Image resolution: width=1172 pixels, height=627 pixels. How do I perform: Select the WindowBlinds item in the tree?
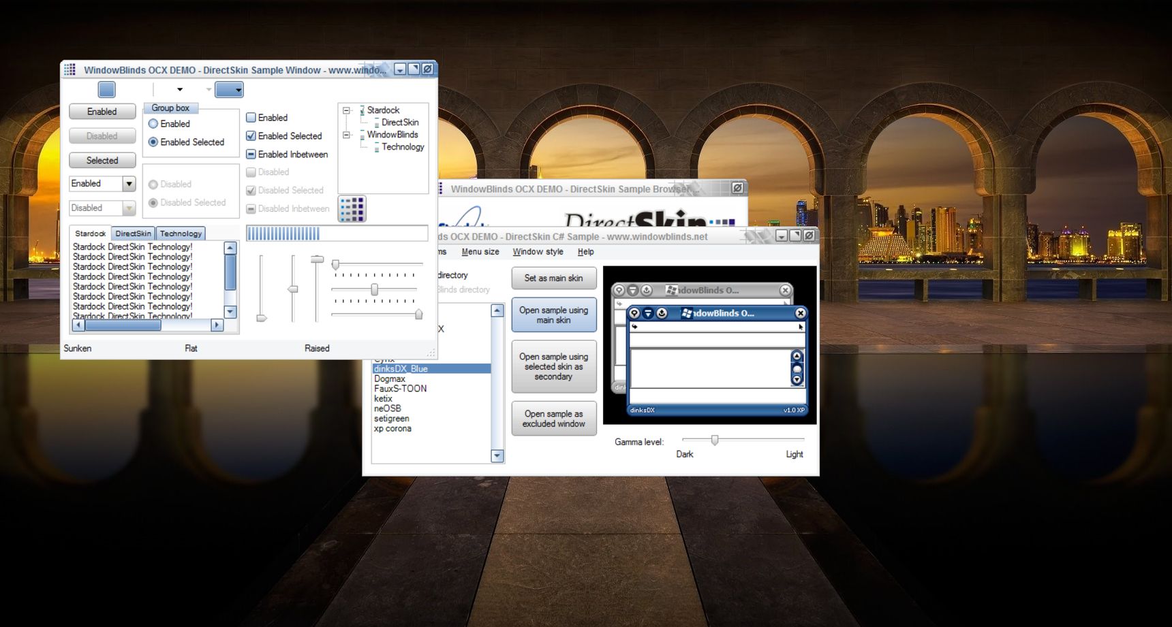coord(392,135)
